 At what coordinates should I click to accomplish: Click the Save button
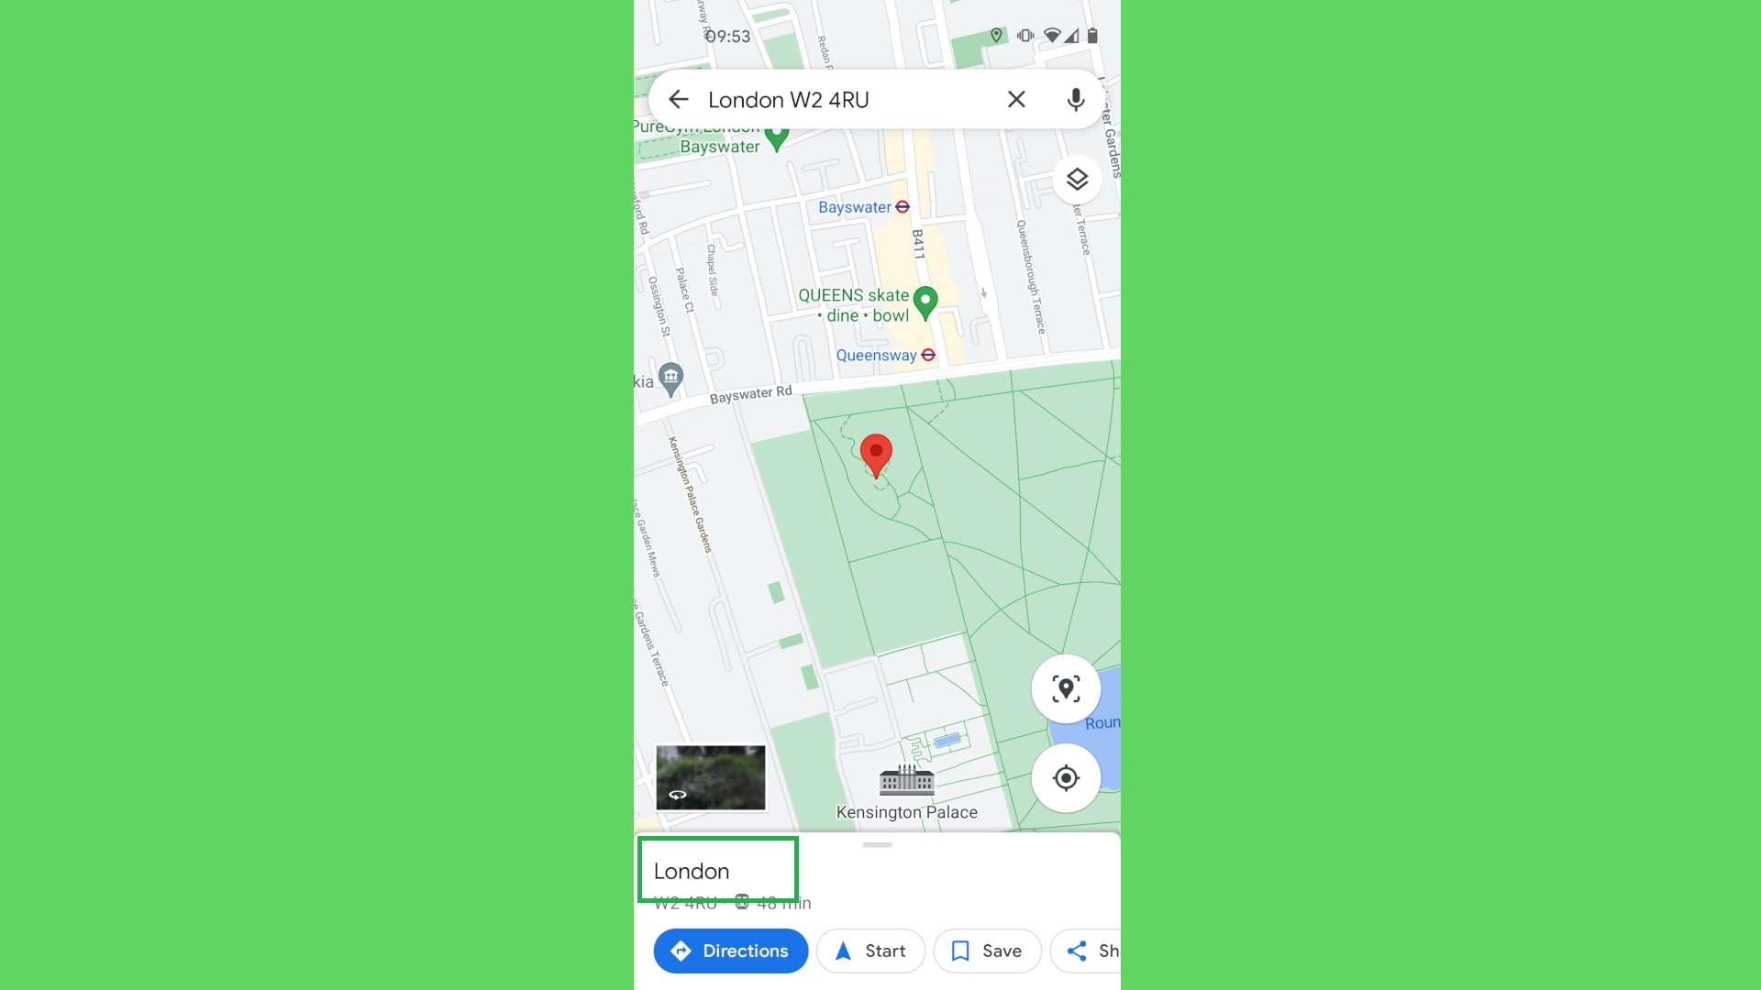[986, 950]
